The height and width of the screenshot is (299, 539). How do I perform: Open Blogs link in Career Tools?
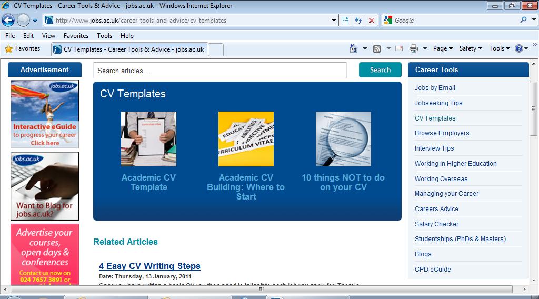[x=423, y=254]
